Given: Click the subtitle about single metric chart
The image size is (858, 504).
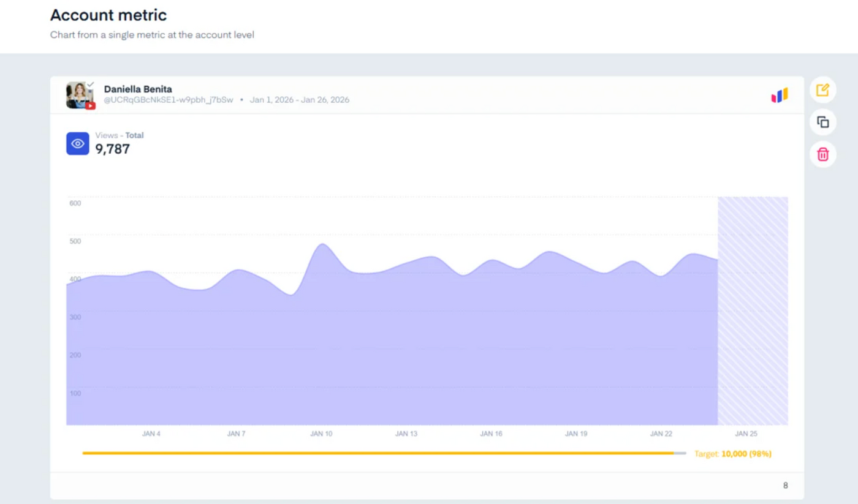Looking at the screenshot, I should (x=152, y=35).
